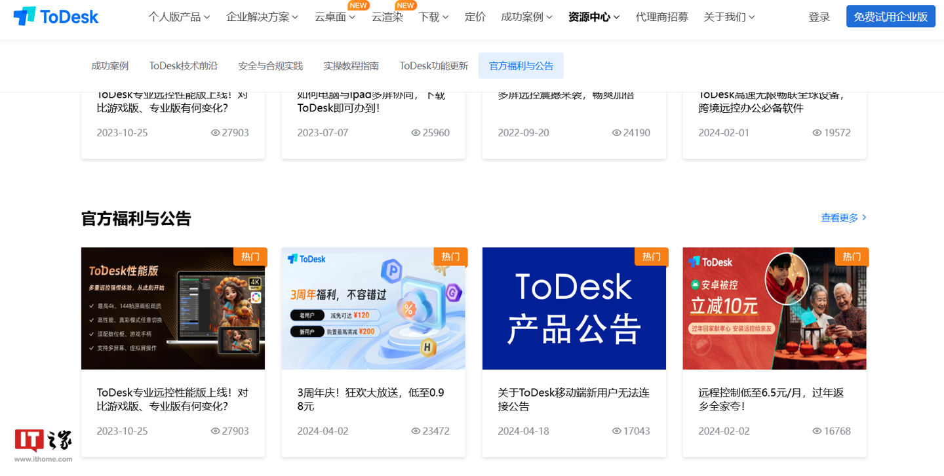Open the ToDesk产品公告 blue thumbnail

click(x=574, y=308)
